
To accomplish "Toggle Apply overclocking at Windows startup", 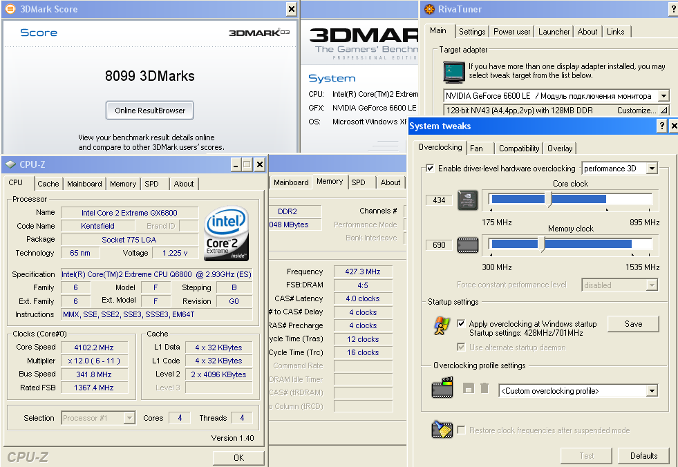I will pyautogui.click(x=462, y=323).
